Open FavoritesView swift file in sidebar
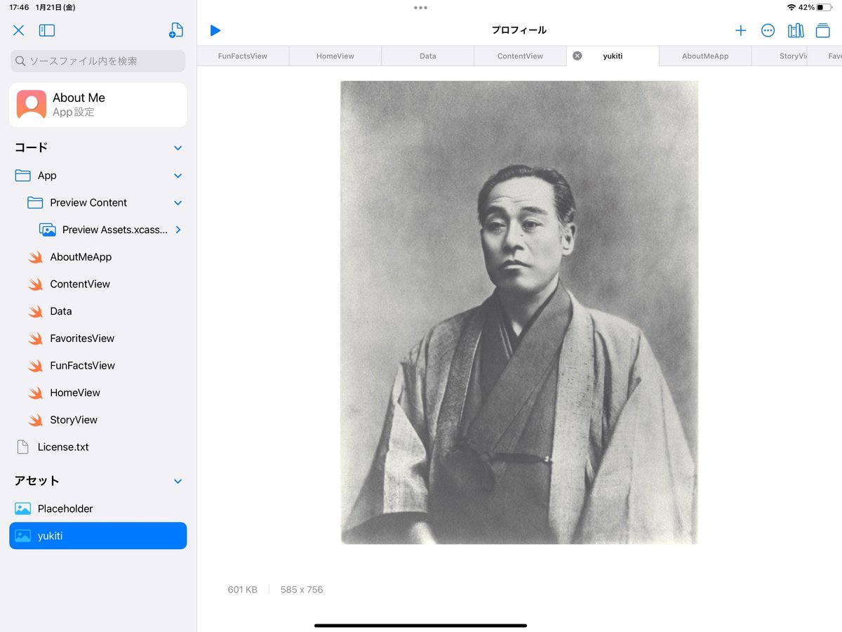 [98, 338]
